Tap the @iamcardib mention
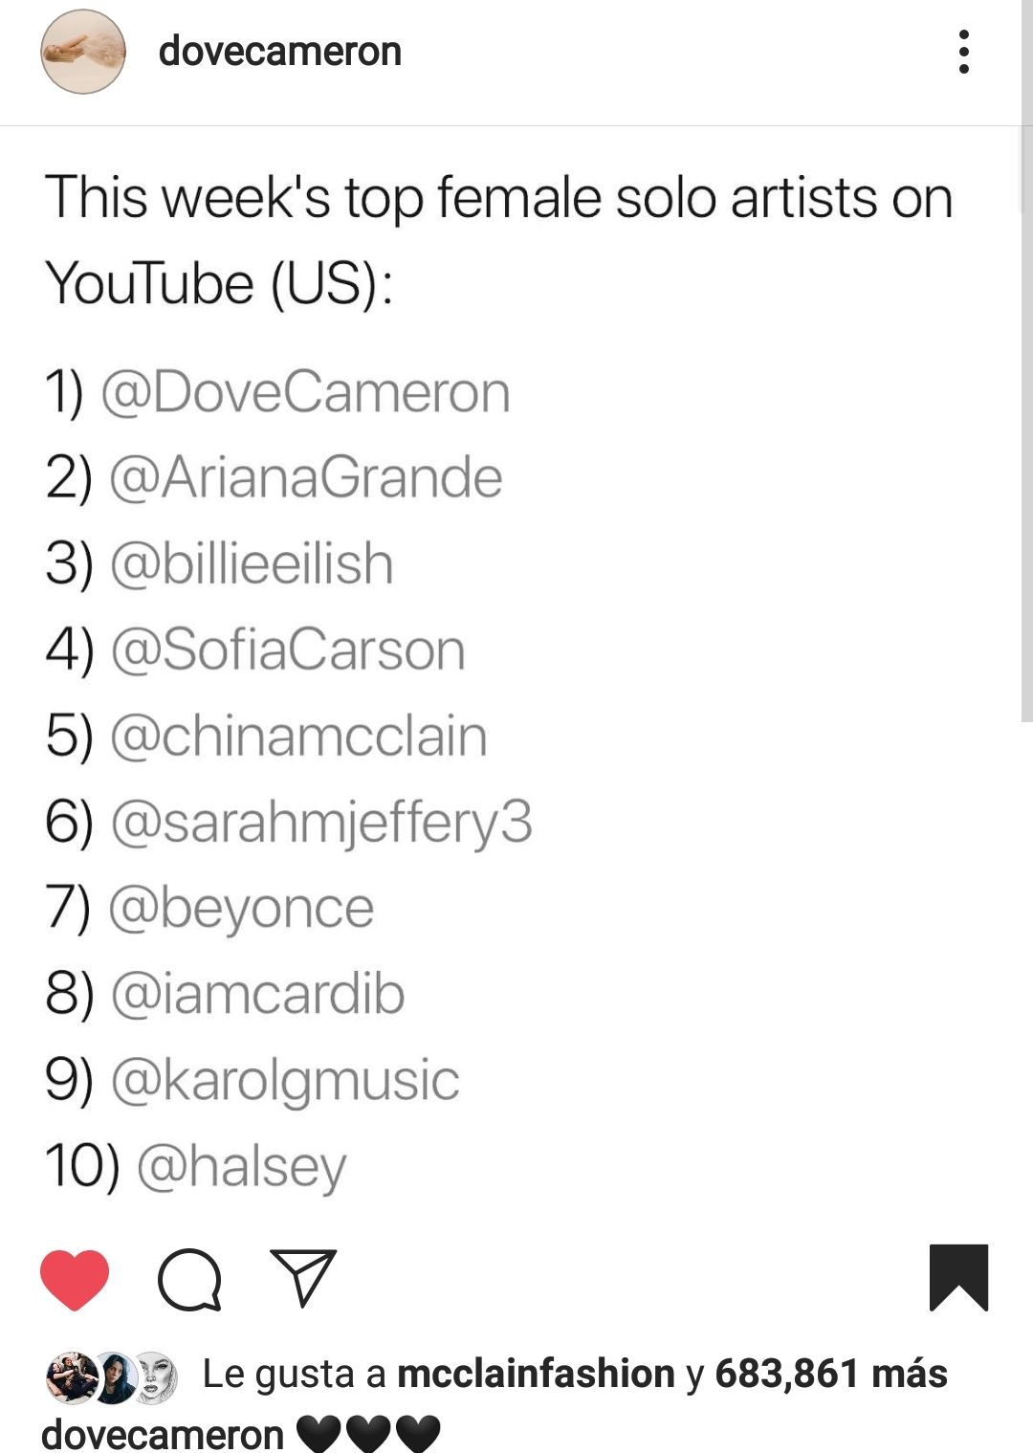 pyautogui.click(x=257, y=994)
